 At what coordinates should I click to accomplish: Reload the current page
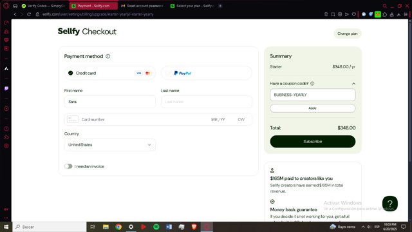(29, 14)
